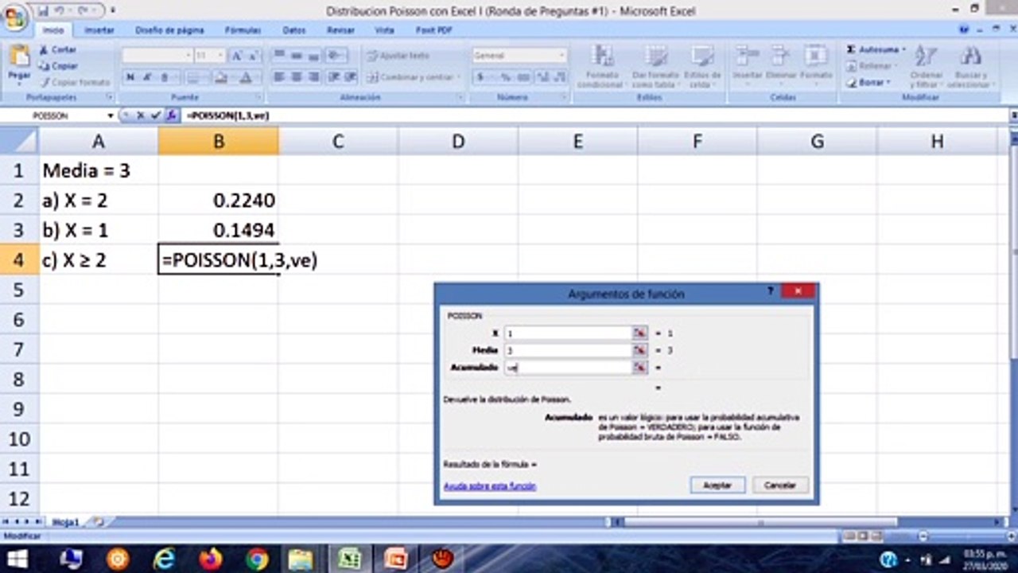Switch to Fórmulas ribbon tab
The height and width of the screenshot is (573, 1018).
[x=243, y=30]
